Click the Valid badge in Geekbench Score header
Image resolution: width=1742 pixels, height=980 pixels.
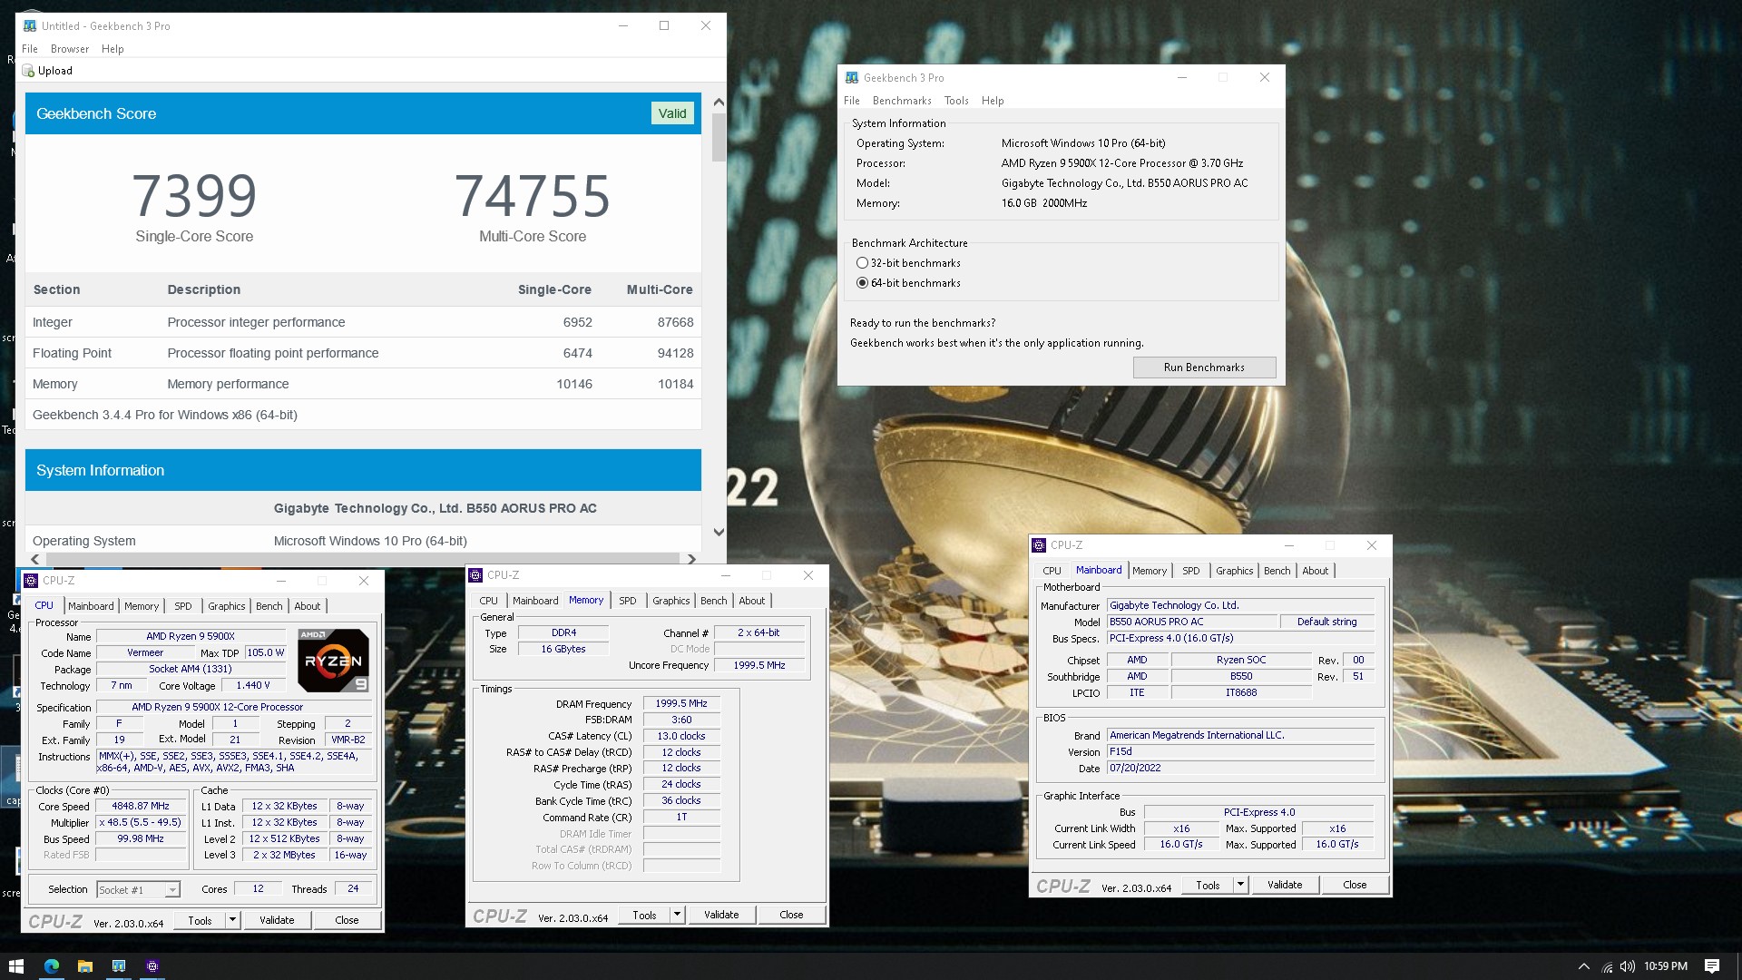672,113
